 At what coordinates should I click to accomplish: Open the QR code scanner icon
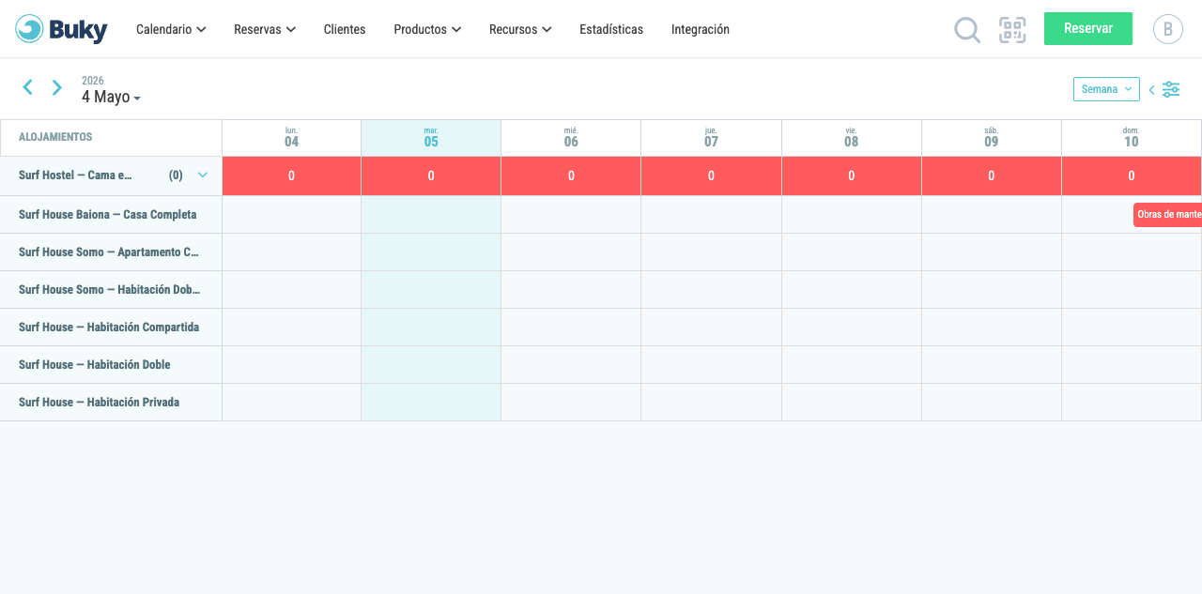[1012, 30]
